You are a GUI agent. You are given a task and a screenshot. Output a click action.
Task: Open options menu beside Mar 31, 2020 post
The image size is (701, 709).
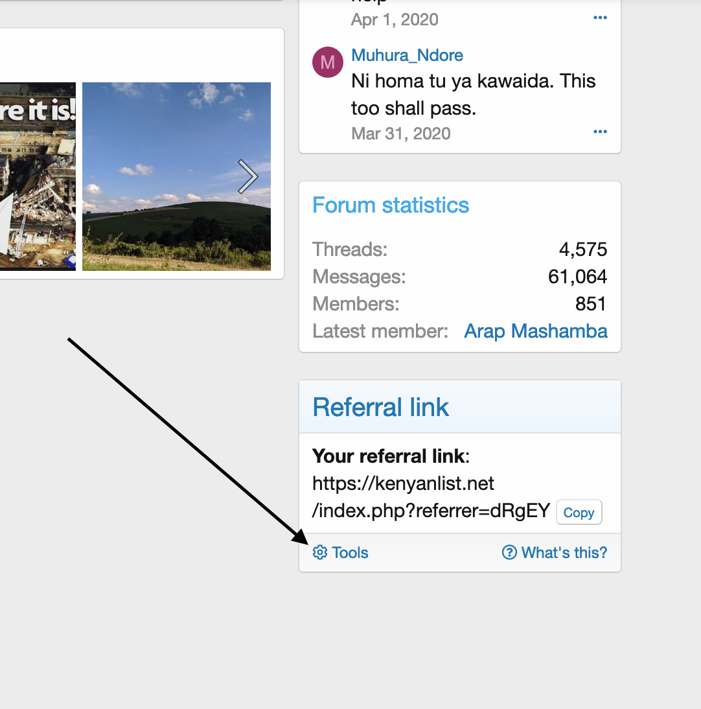pyautogui.click(x=600, y=132)
